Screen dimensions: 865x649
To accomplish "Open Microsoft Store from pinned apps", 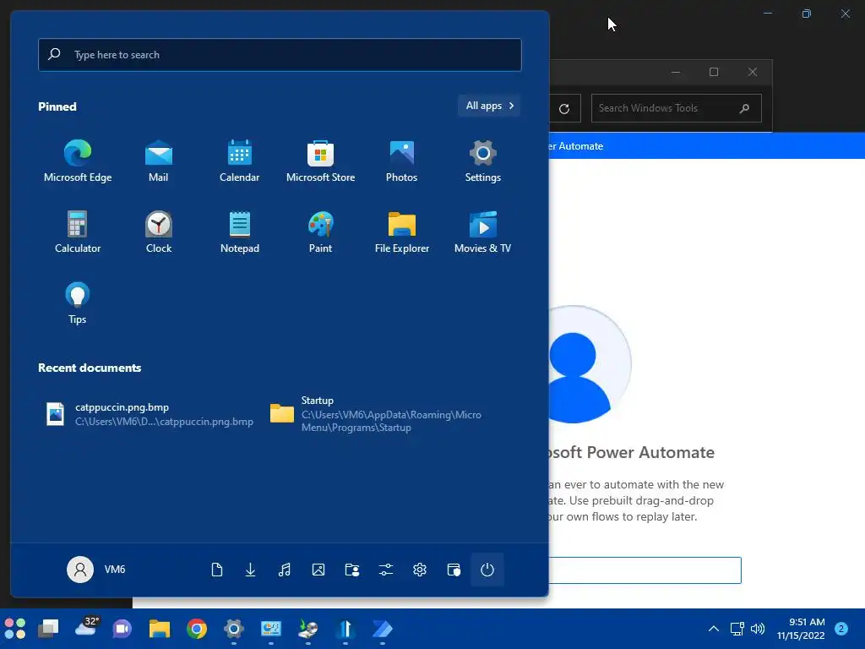I will click(x=320, y=161).
